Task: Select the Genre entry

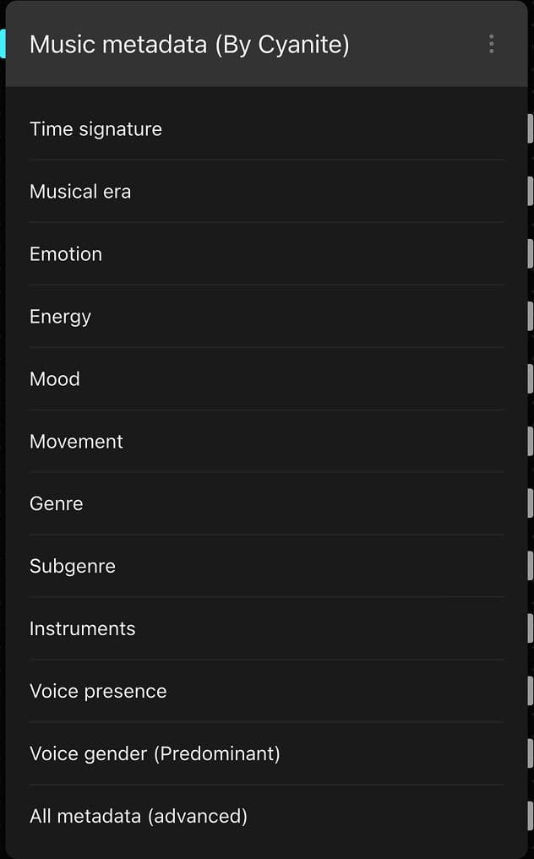Action: [x=56, y=504]
